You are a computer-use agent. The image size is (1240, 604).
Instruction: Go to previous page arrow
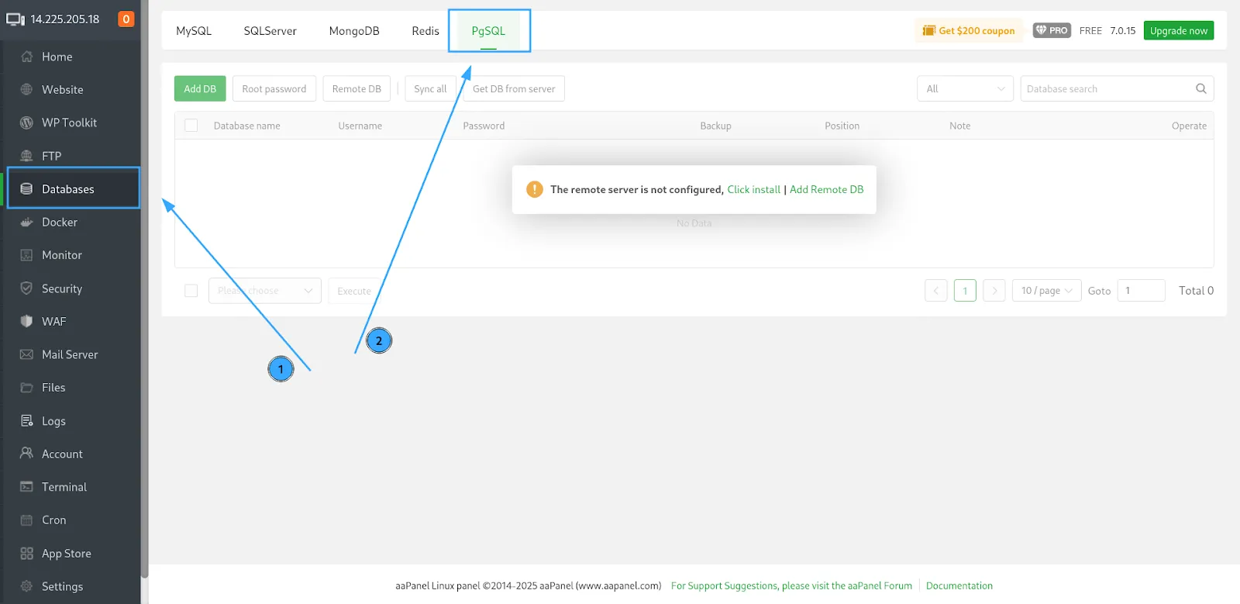[x=935, y=291]
